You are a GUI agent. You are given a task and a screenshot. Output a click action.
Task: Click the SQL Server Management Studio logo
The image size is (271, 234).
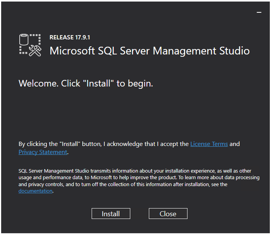30,46
